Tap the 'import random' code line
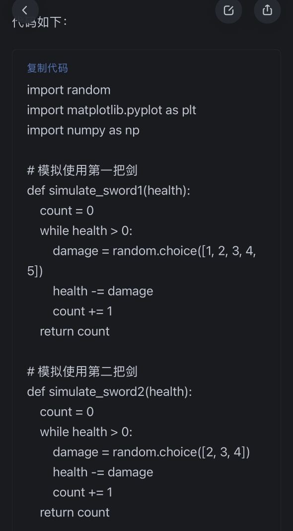 coord(69,90)
